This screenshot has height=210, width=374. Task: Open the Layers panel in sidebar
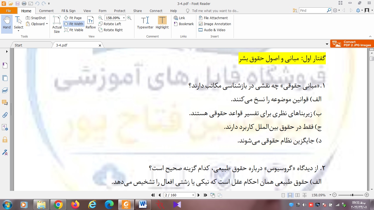click(x=5, y=90)
